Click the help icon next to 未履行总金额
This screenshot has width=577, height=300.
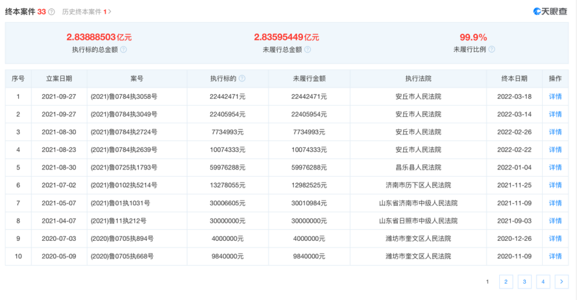(308, 49)
